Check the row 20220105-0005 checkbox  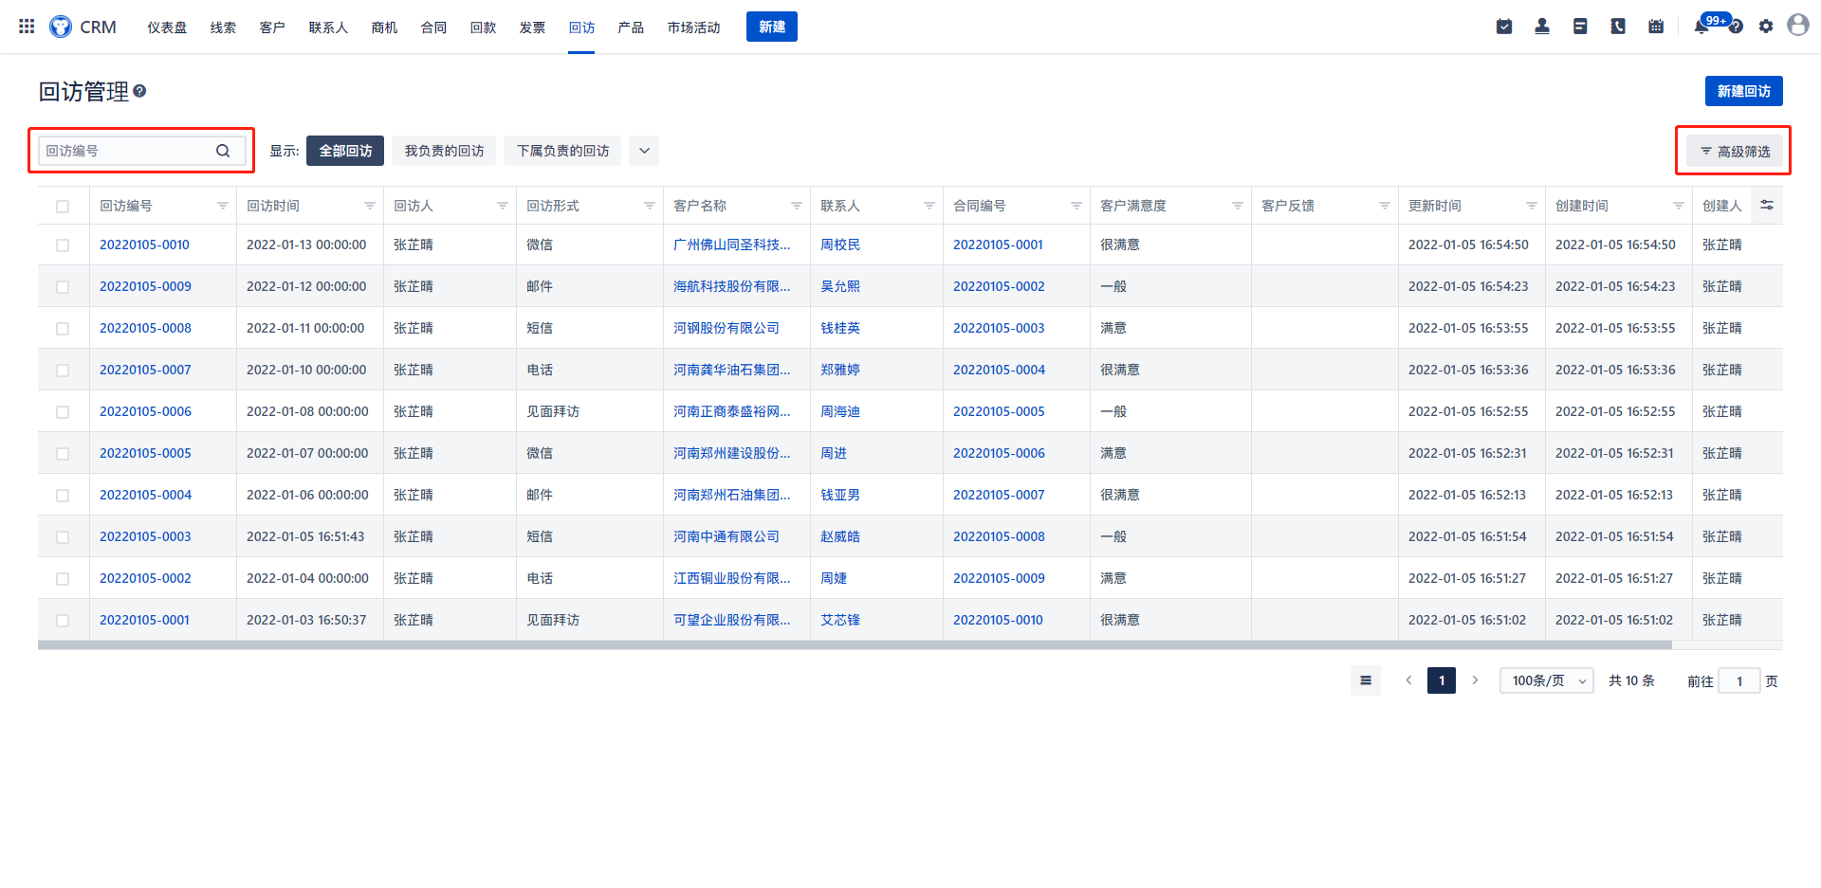pyautogui.click(x=63, y=454)
